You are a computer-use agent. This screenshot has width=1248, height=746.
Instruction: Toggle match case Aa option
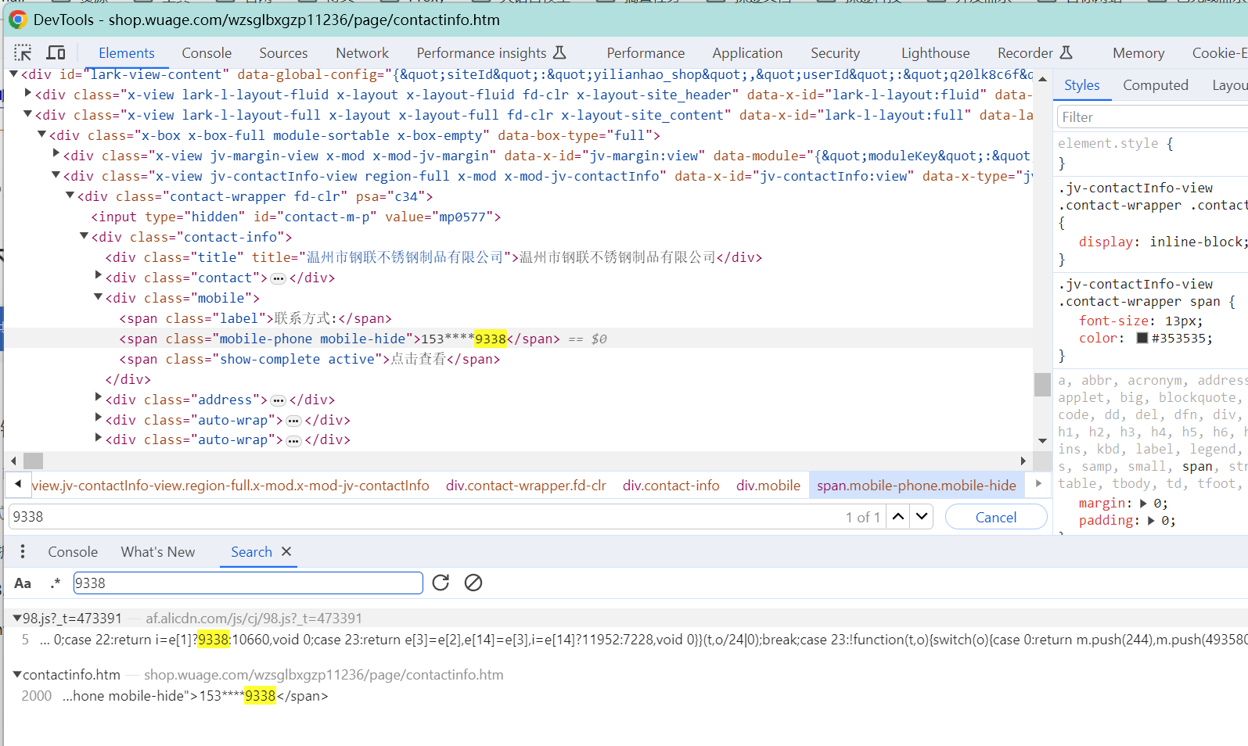click(x=23, y=583)
